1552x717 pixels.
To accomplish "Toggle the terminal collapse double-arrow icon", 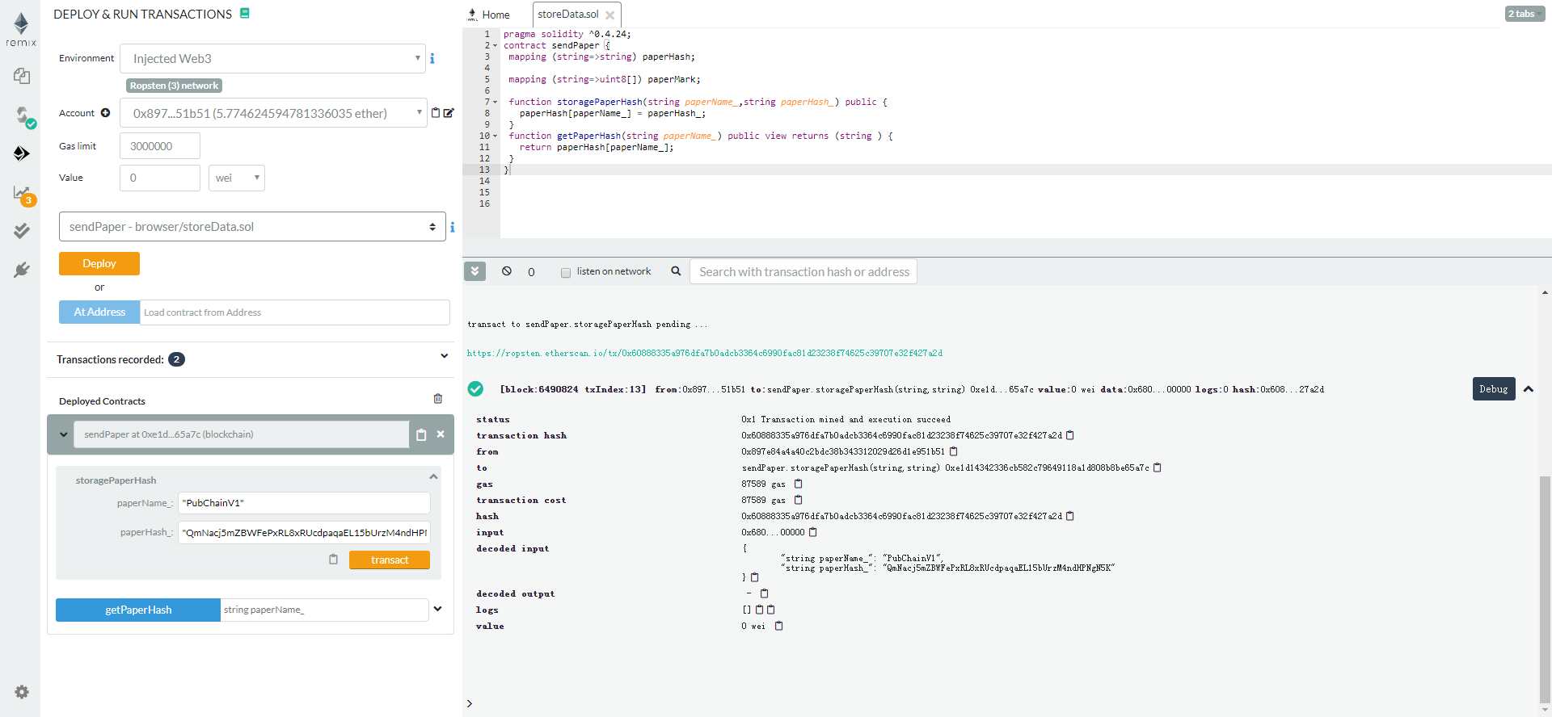I will [474, 271].
